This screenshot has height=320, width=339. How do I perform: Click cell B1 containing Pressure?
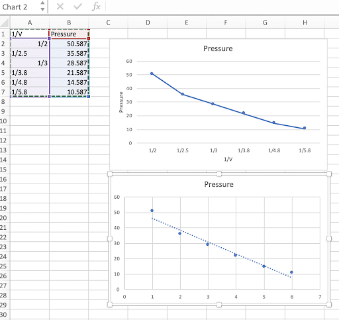(69, 34)
